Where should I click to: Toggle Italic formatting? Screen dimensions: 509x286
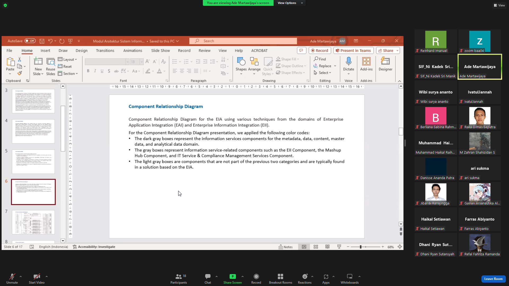(95, 71)
